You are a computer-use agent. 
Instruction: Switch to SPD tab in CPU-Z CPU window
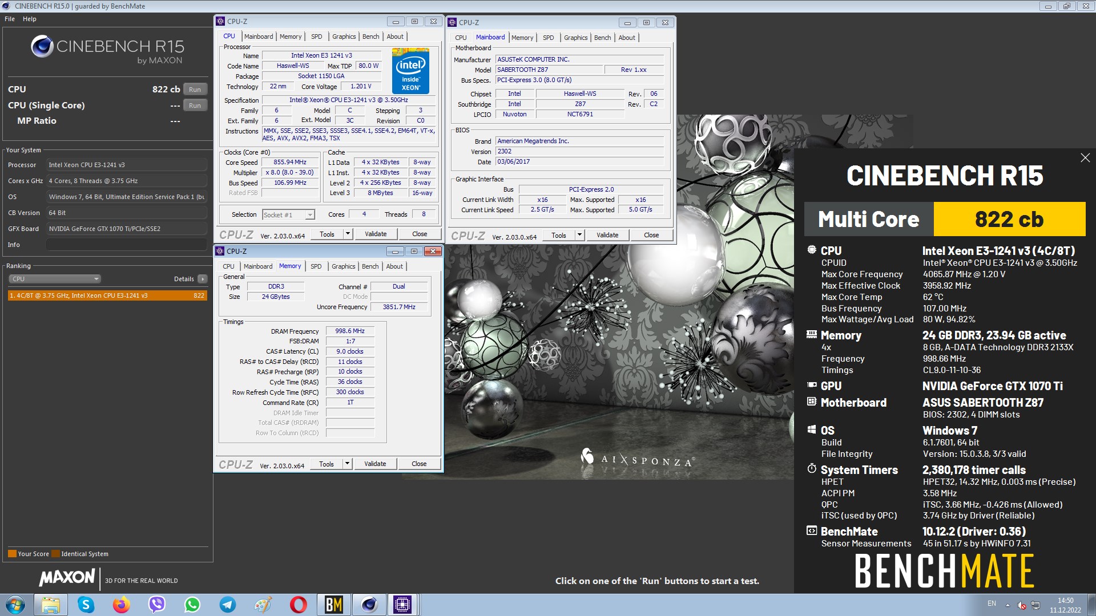[x=317, y=37]
